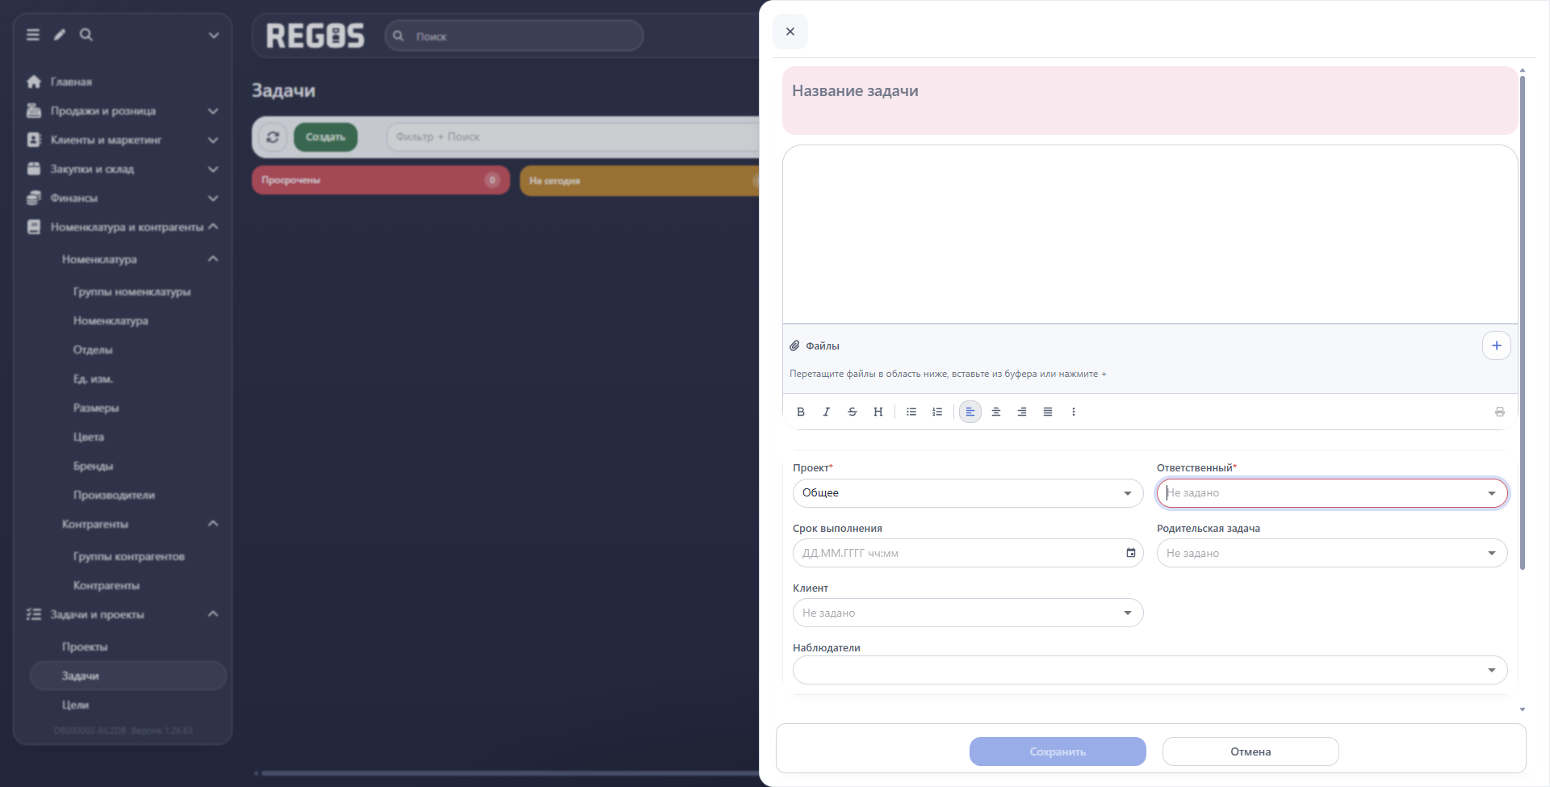Open the more options menu in the editor toolbar
This screenshot has width=1550, height=787.
click(1074, 412)
